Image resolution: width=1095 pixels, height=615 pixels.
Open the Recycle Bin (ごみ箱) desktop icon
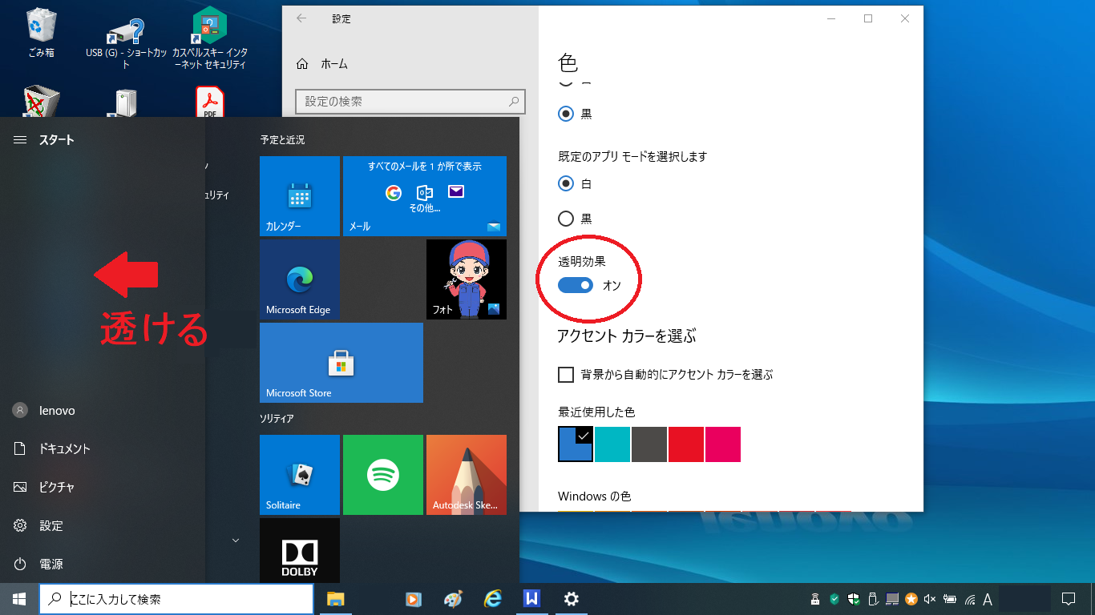click(40, 34)
